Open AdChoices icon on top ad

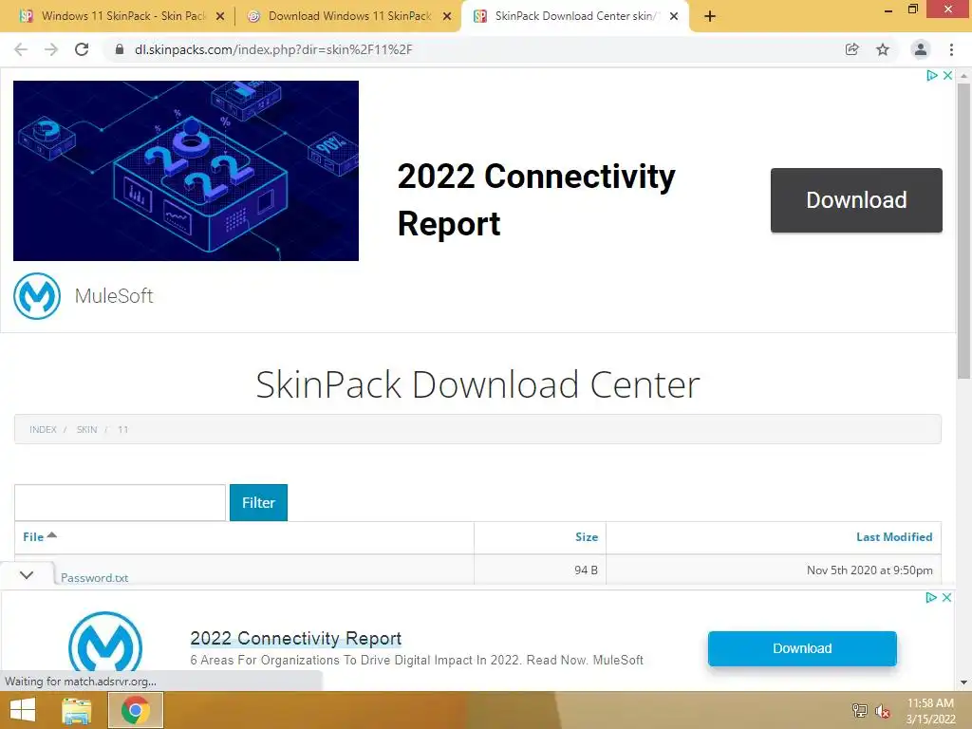932,75
